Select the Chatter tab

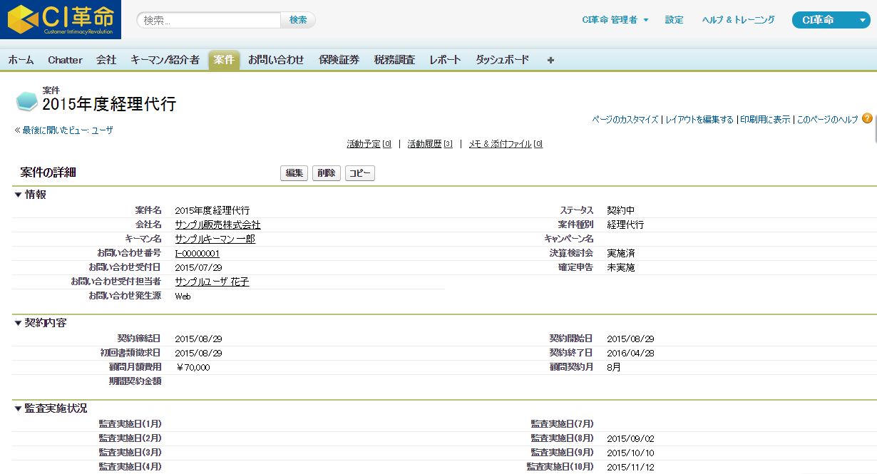pyautogui.click(x=65, y=60)
